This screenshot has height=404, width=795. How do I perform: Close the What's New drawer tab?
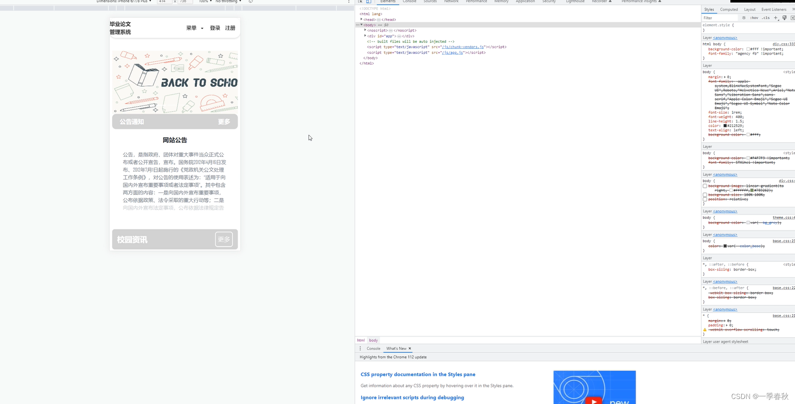pyautogui.click(x=410, y=349)
